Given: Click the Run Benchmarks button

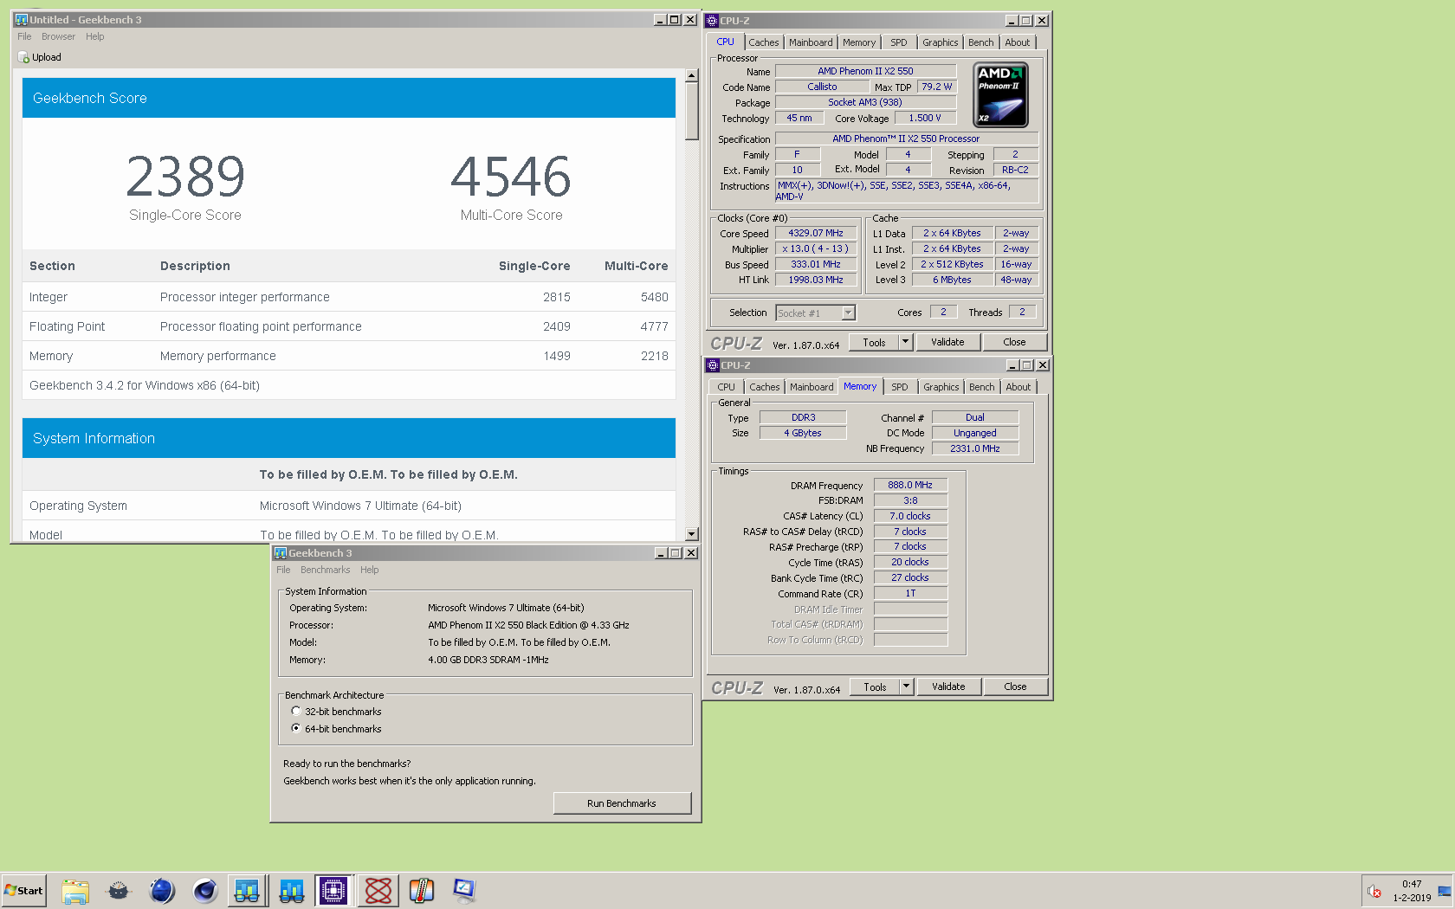Looking at the screenshot, I should pos(622,803).
